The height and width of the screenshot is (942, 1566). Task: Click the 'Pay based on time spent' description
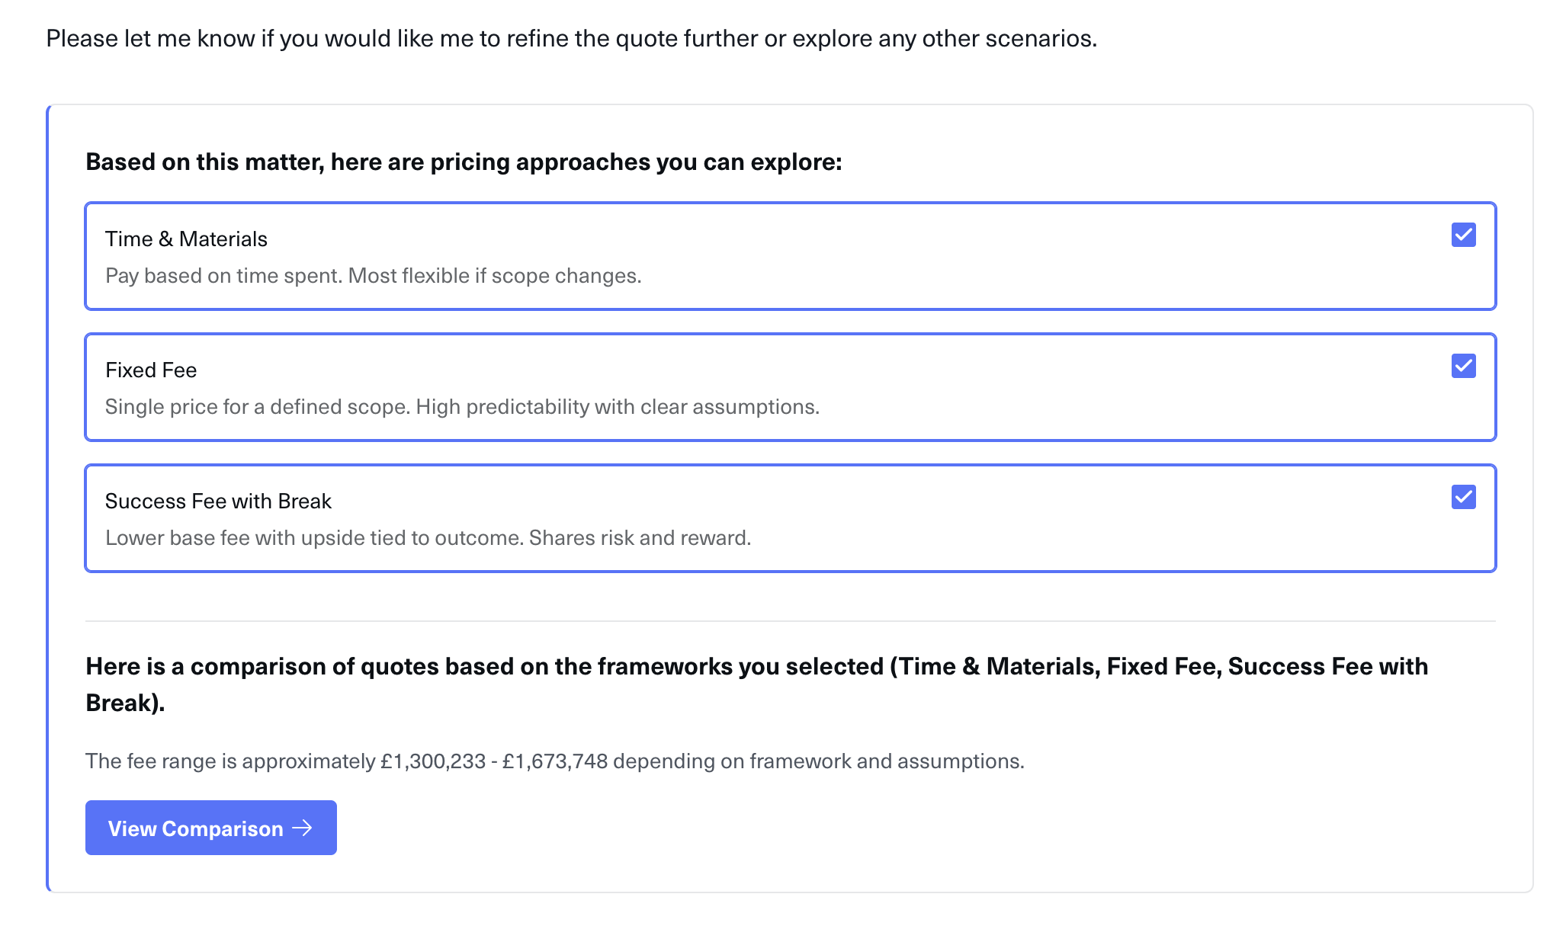point(373,276)
